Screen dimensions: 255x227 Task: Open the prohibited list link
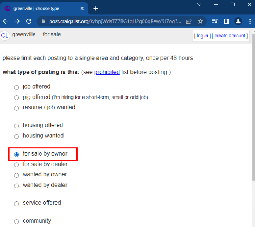[x=107, y=72]
